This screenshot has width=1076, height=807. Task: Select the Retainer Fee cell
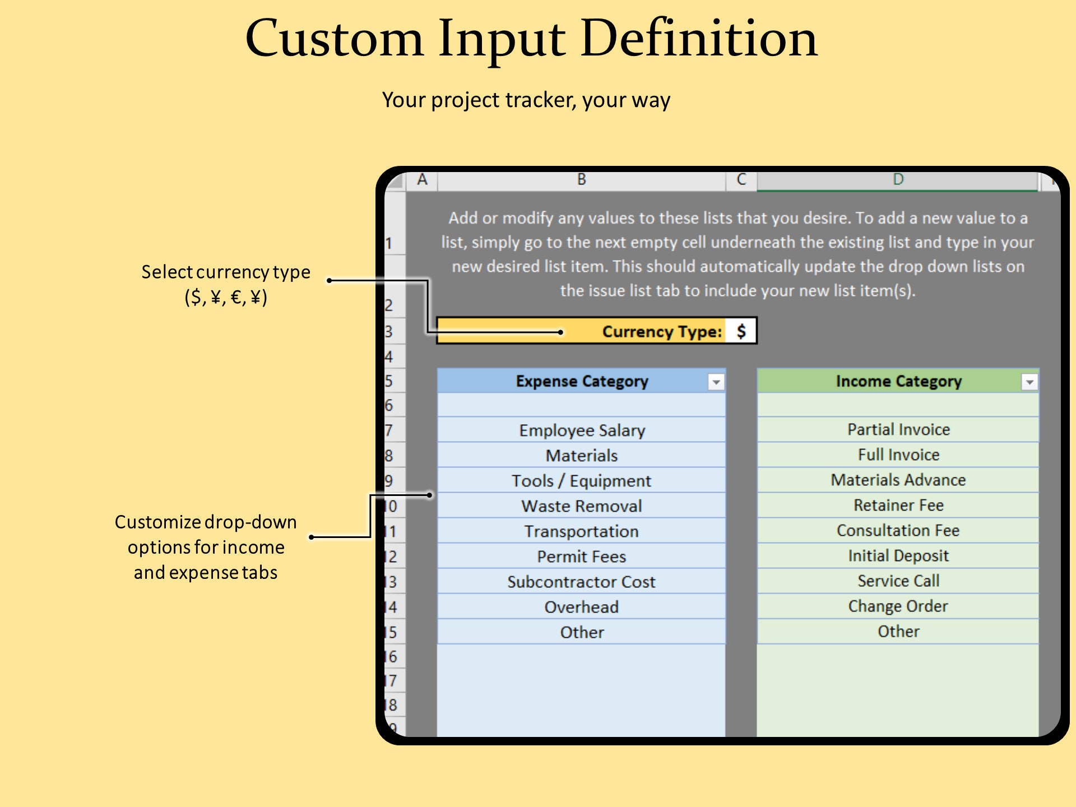898,505
